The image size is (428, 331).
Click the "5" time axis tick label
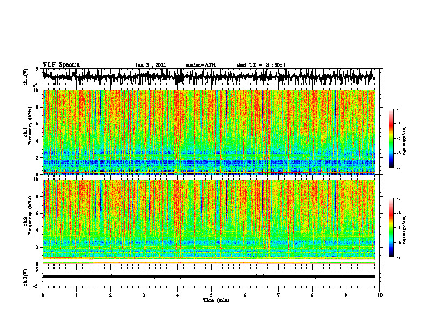point(211,295)
